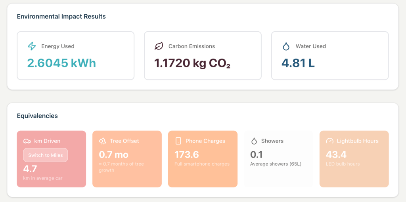This screenshot has height=202, width=406.
Task: Click the car icon on km Driven
Action: (x=27, y=141)
